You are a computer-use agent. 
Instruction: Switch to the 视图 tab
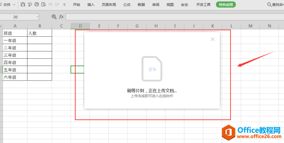170,5
